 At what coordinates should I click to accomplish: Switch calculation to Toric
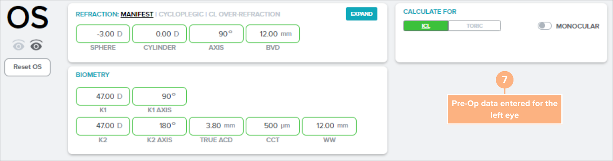click(474, 26)
